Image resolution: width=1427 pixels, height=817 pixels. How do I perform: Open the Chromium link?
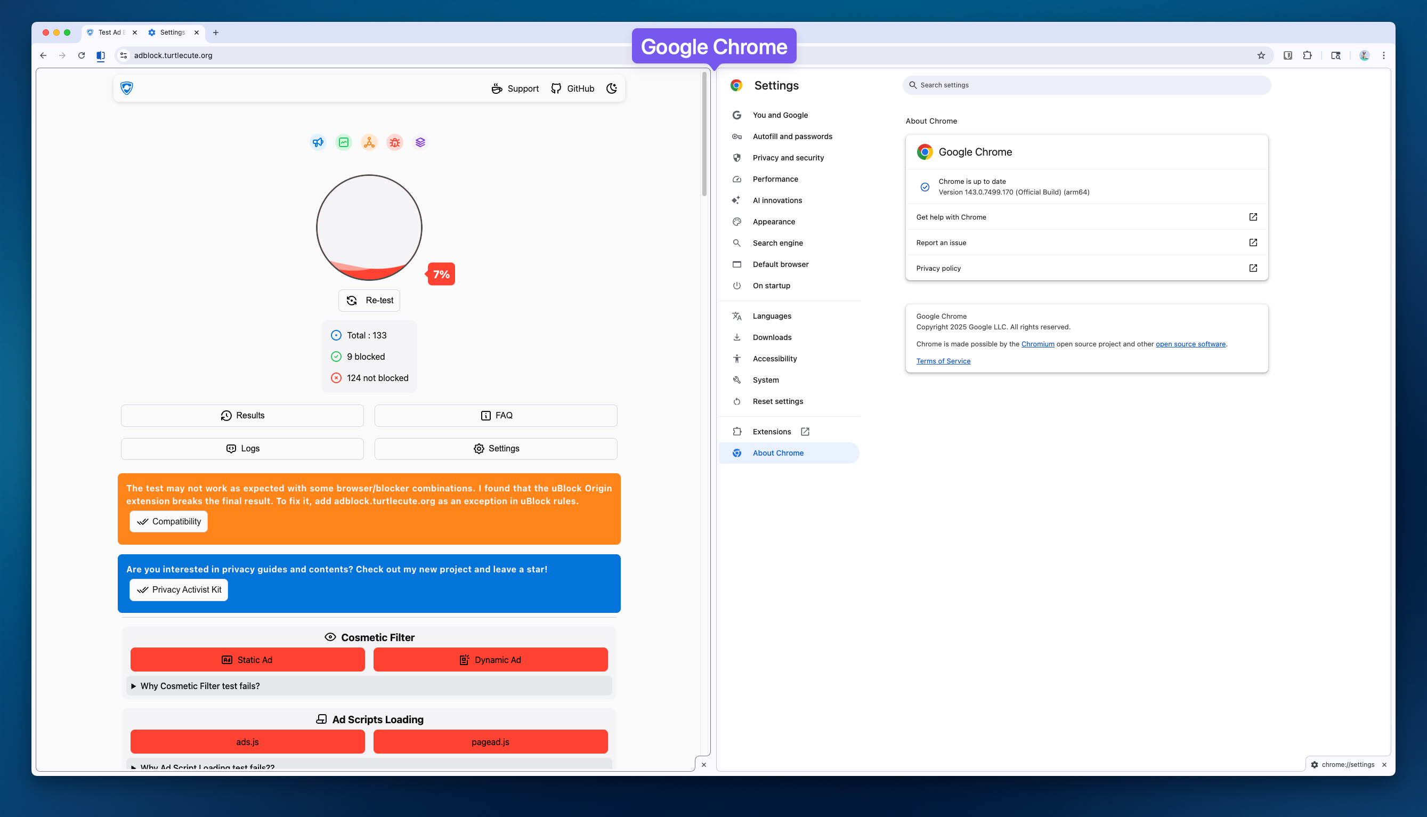click(x=1037, y=344)
